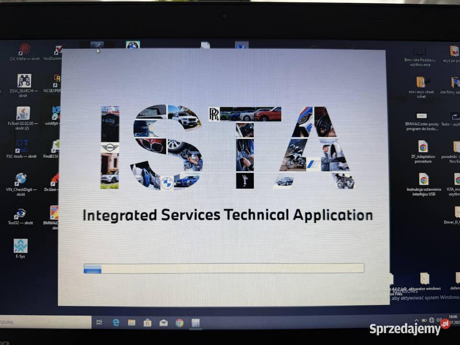
Task: Open Microsoft Edge from the taskbar
Action: (x=116, y=322)
